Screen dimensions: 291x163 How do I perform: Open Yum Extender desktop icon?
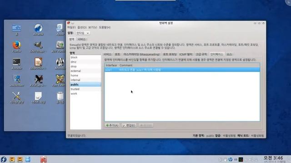pos(59,81)
